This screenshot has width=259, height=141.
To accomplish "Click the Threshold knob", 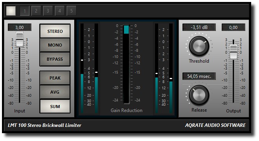I will click(199, 46).
